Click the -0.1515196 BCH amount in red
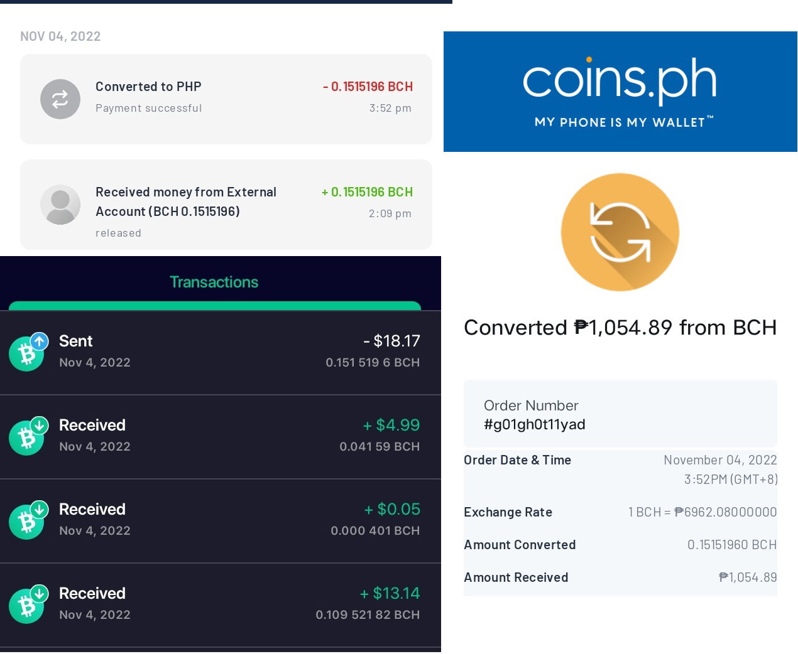 click(x=368, y=87)
